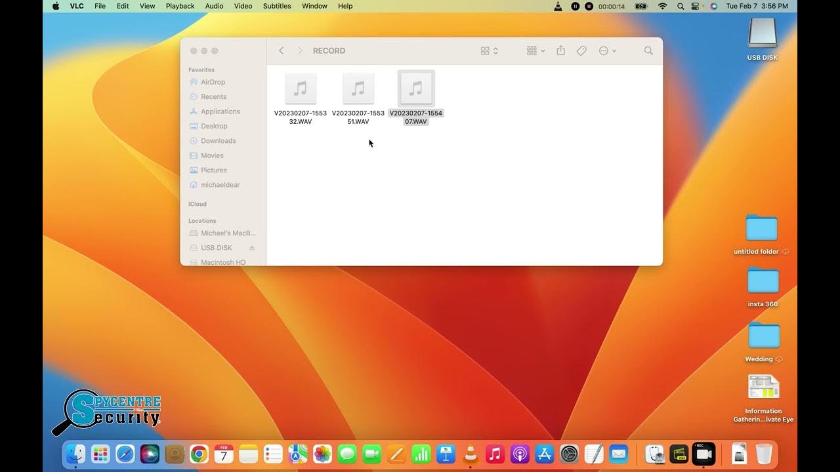The width and height of the screenshot is (840, 472).
Task: Eject USB DISK using sidebar eject icon
Action: tap(252, 248)
